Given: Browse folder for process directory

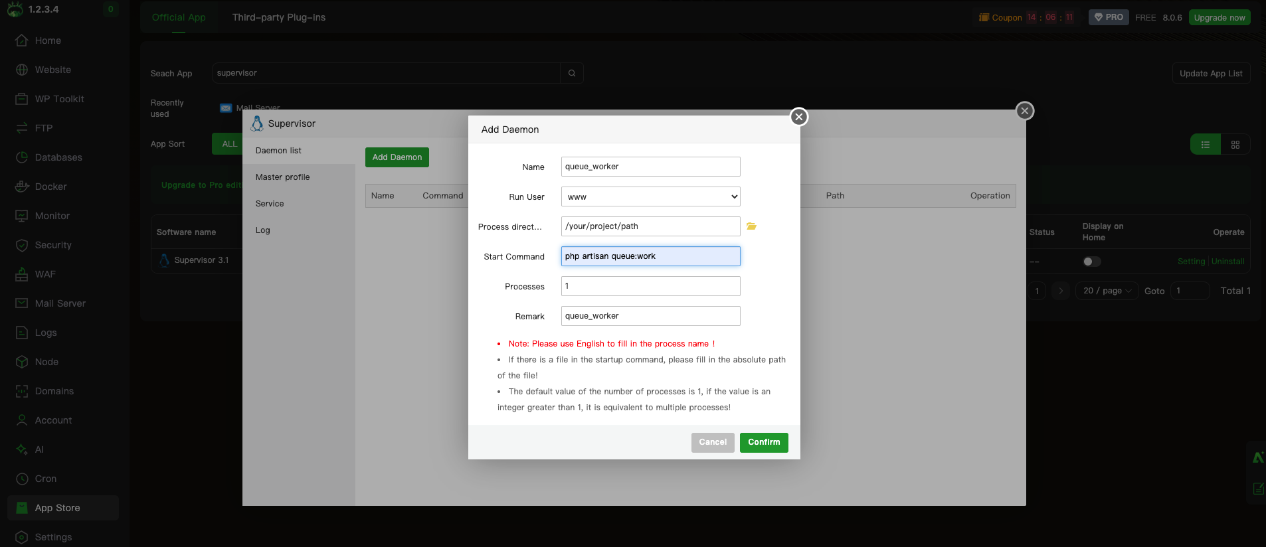Looking at the screenshot, I should [x=751, y=226].
